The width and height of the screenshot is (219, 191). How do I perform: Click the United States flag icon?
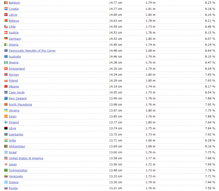(x=6, y=158)
